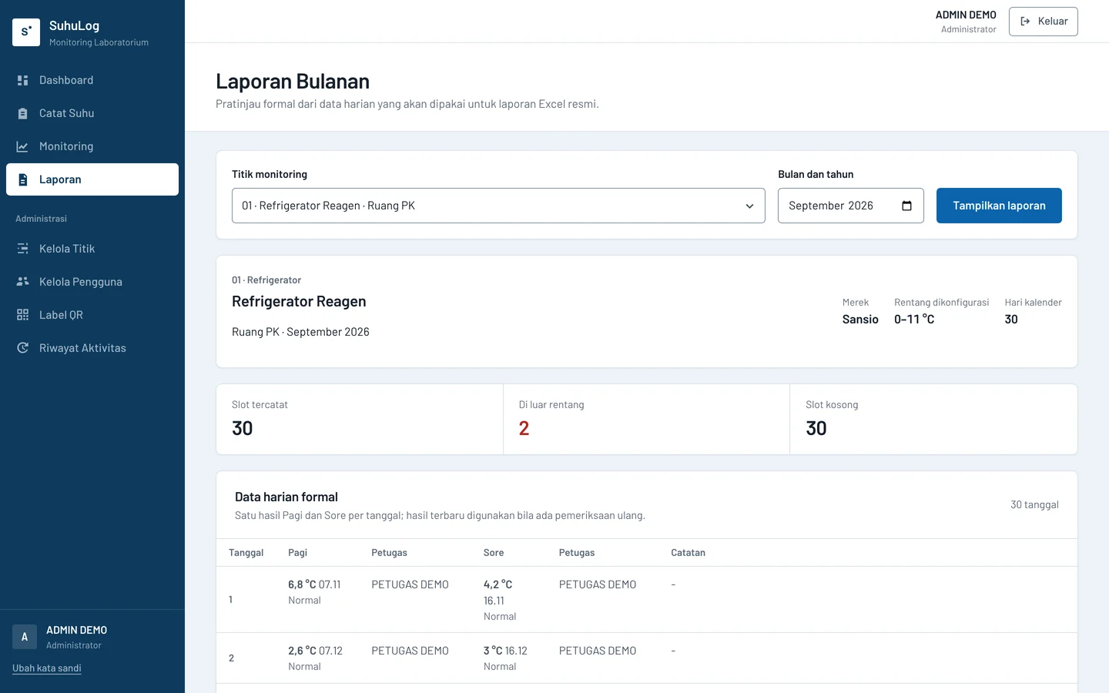Click the Slot tercatat value 30
1109x693 pixels.
[243, 429]
